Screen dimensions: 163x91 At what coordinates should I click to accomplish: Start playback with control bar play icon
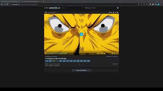46,53
